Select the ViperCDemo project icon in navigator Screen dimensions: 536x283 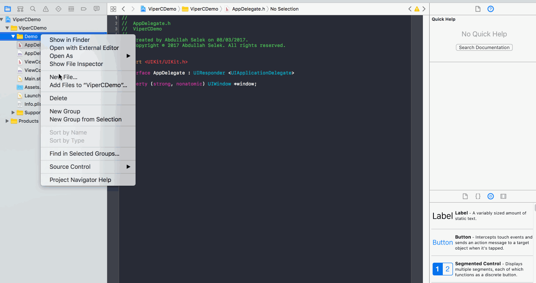8,19
